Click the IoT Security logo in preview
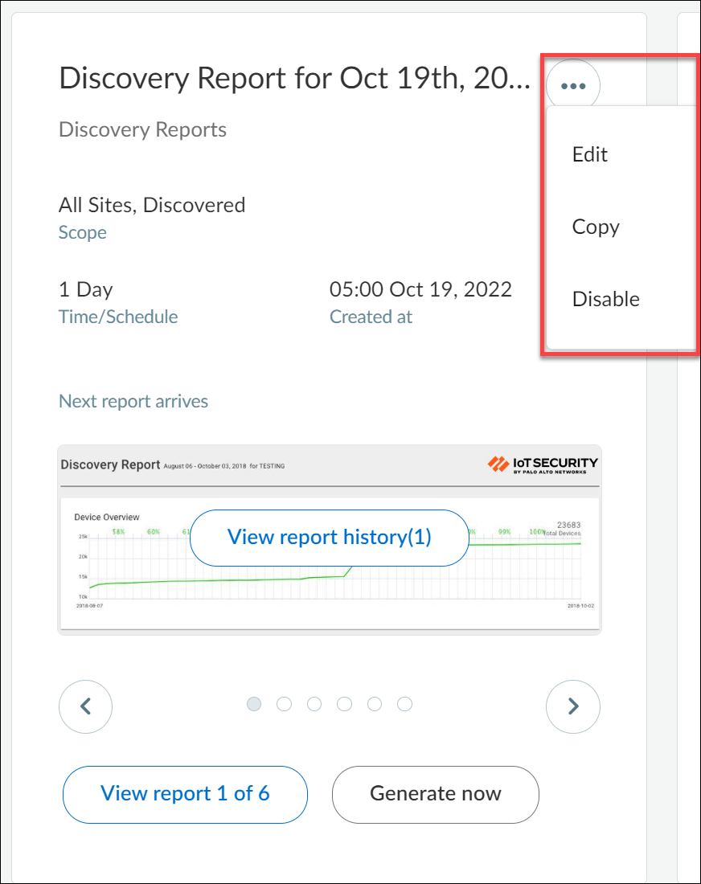This screenshot has width=701, height=884. pyautogui.click(x=543, y=465)
